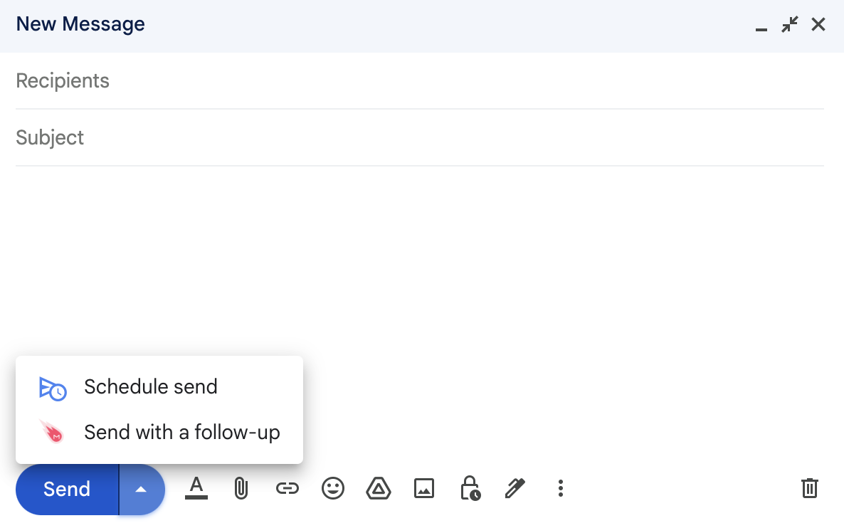Open the insert signature pen icon
This screenshot has width=844, height=528.
coord(515,488)
